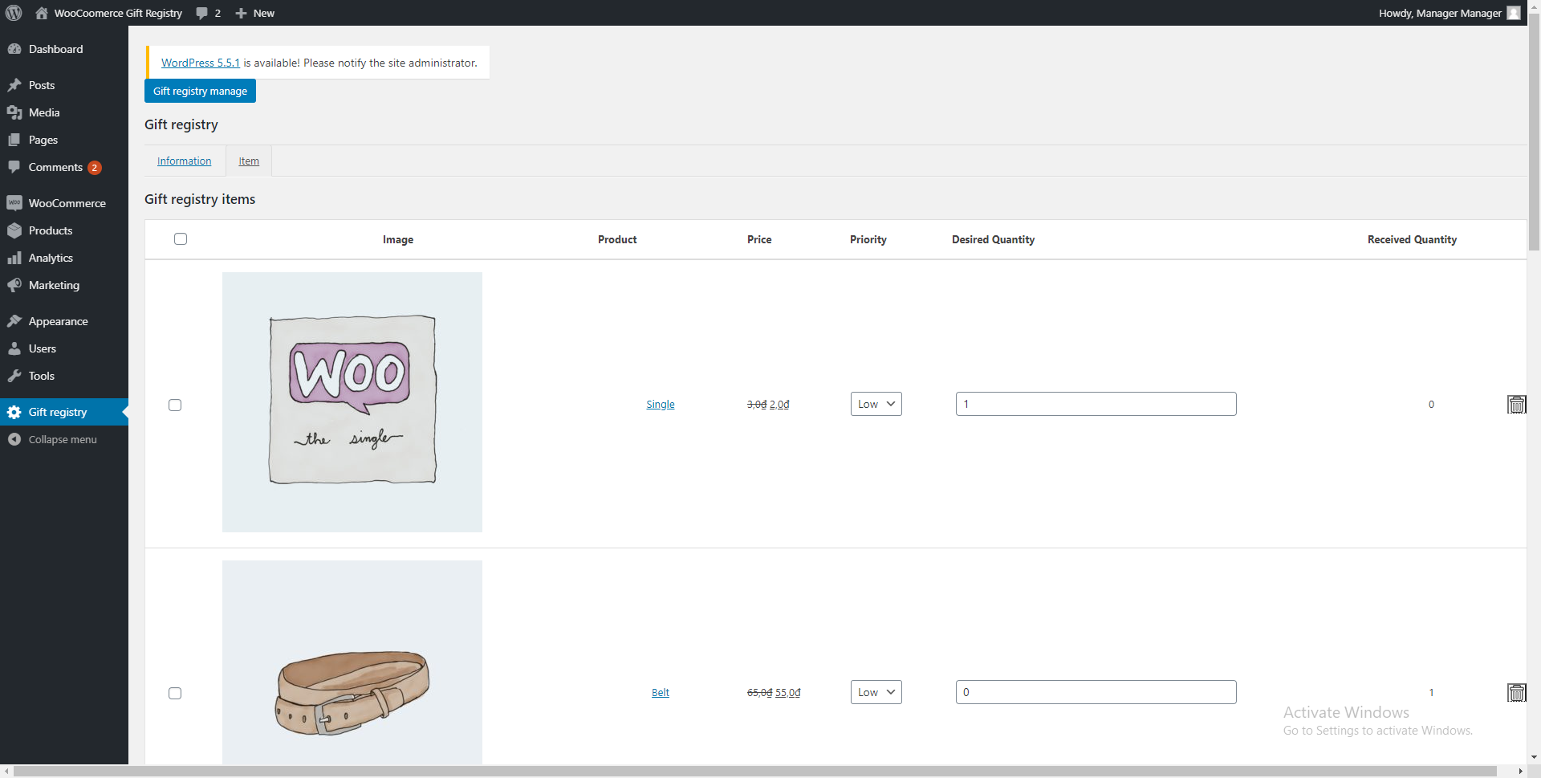Check the checkbox for Single product row
Viewport: 1541px width, 778px height.
click(175, 405)
